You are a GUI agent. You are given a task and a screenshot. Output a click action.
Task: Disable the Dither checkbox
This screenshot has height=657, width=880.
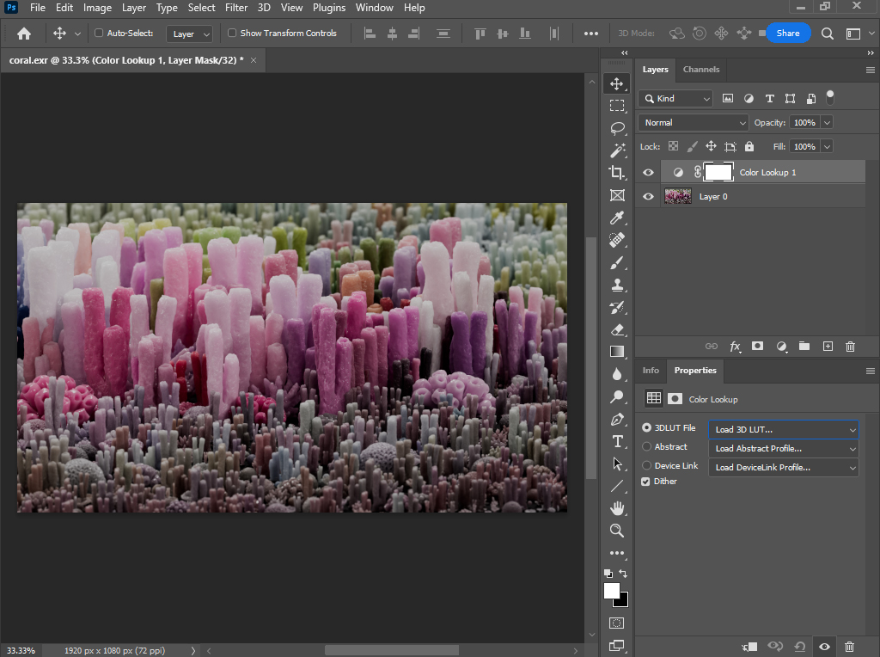[x=646, y=482]
